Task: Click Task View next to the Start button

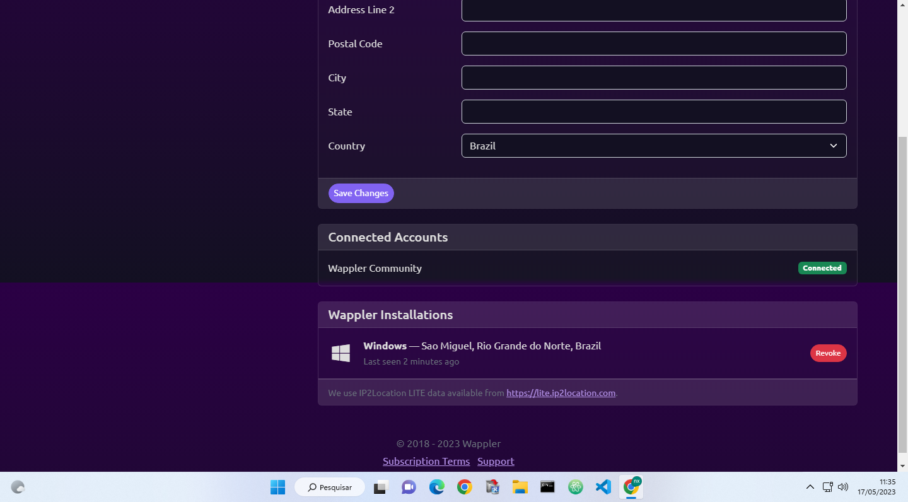Action: 380,486
